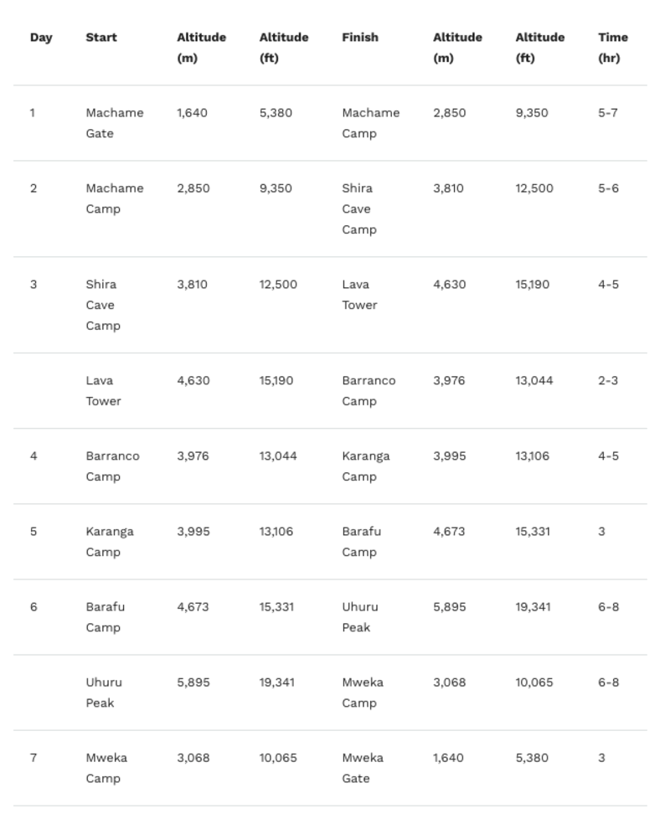
Task: Click Mweka Gate finish cell
Action: pos(363,768)
